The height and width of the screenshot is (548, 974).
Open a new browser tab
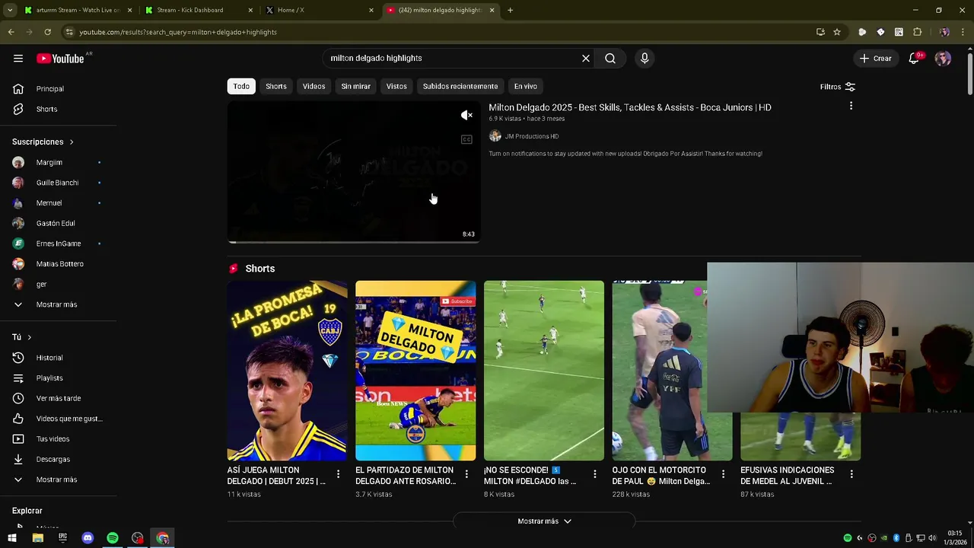[510, 10]
